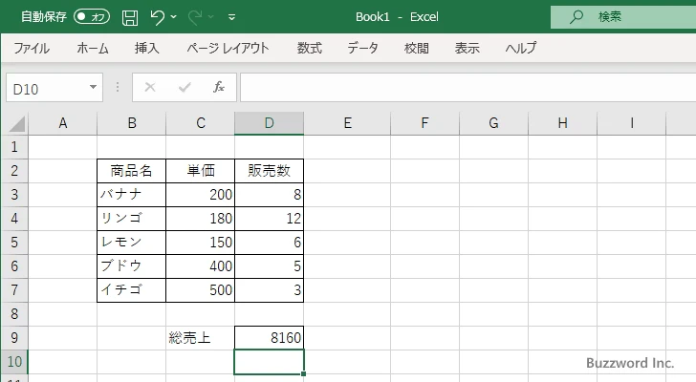Select row 8 header
Screen dimensions: 696x382
coord(14,314)
